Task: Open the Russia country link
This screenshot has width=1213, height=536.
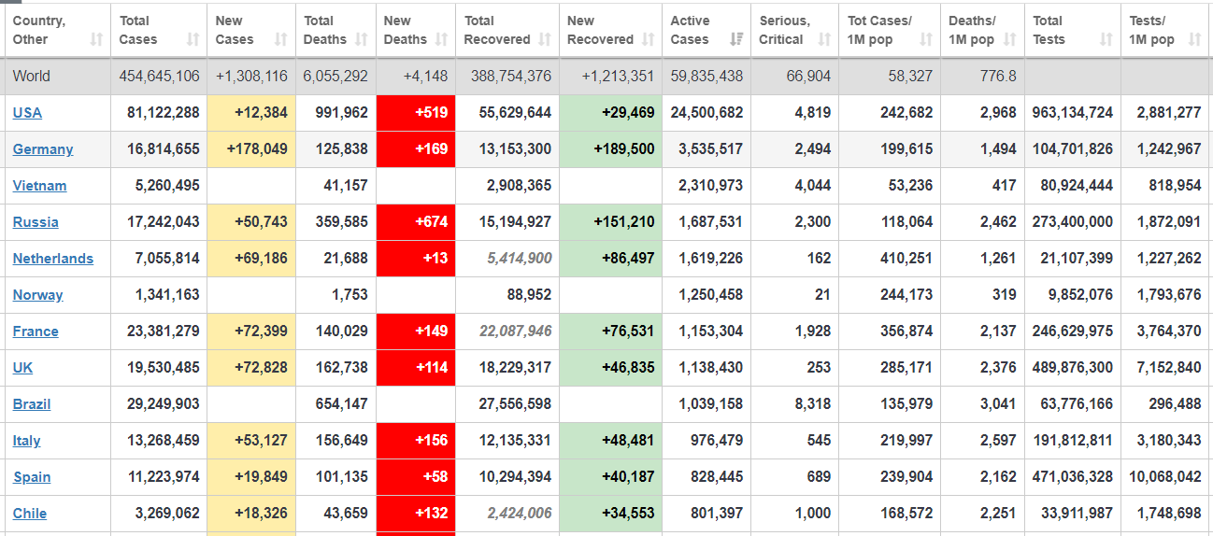Action: (36, 222)
